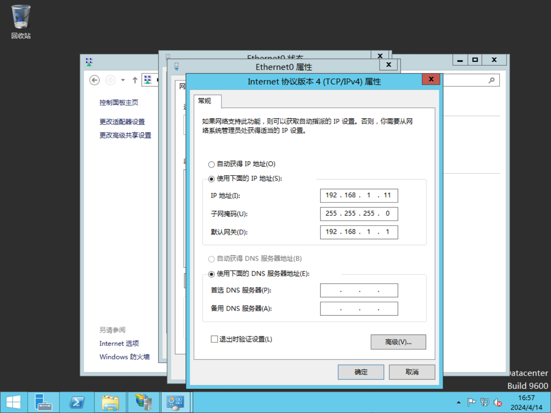Click the search magnifier in Network Center
The image size is (551, 413).
[492, 80]
